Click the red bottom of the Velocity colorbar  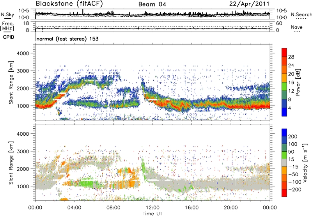coord(284,193)
